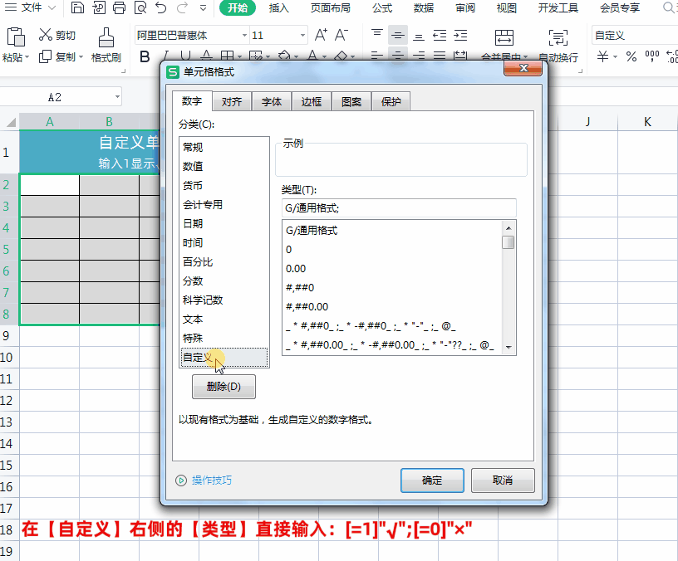This screenshot has height=561, width=678.
Task: Click the Merge and Center icon
Action: click(x=504, y=37)
